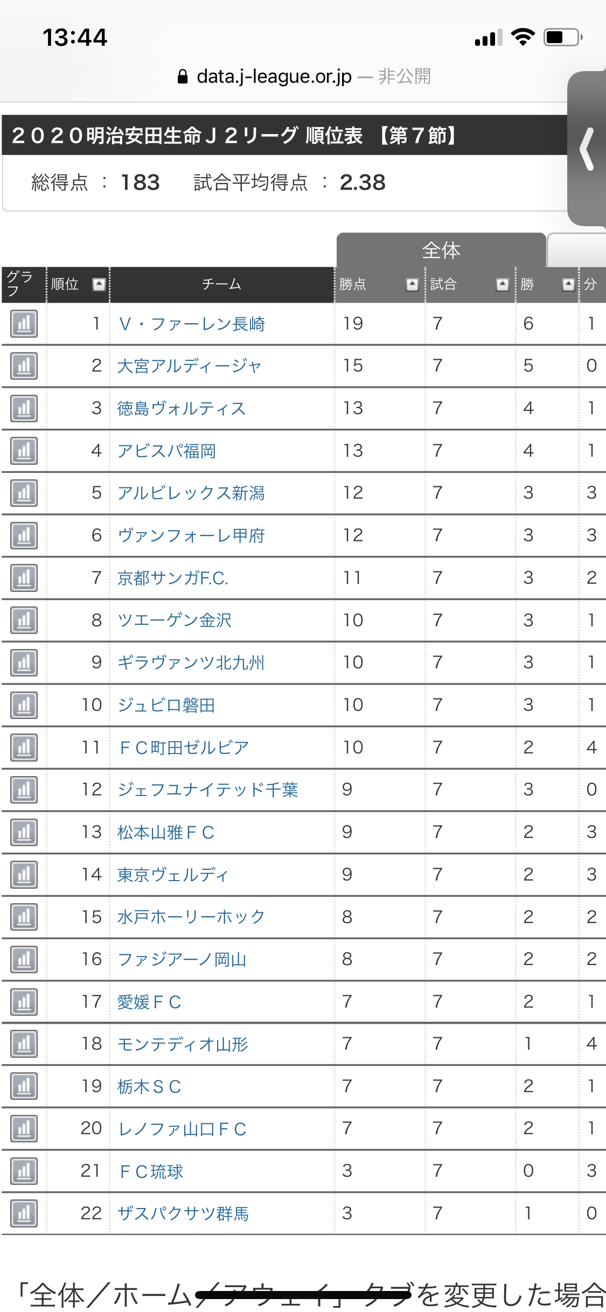Image resolution: width=606 pixels, height=1312 pixels.
Task: Click graph icon for ザスパクサツ群馬
Action: (x=24, y=1213)
